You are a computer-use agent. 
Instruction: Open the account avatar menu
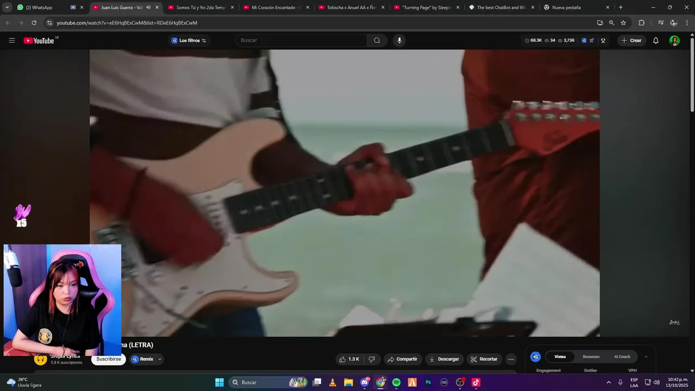coord(674,41)
